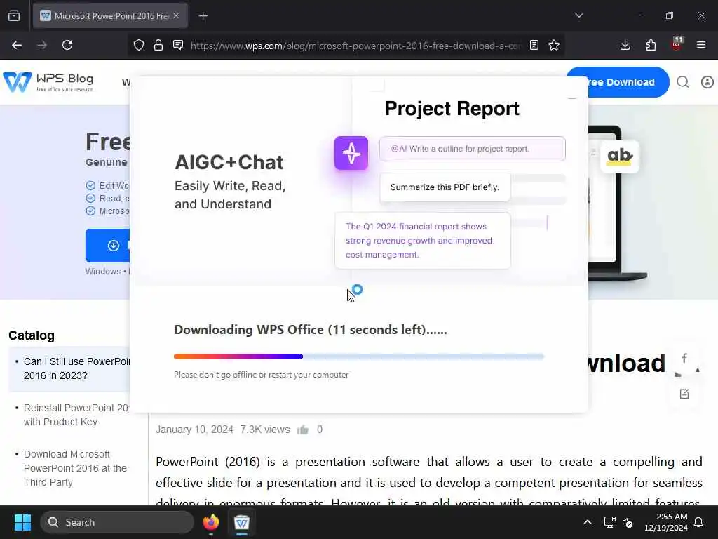Select 'Can I Still use PowerPoint 2016' catalog item
The width and height of the screenshot is (718, 539).
(x=69, y=368)
